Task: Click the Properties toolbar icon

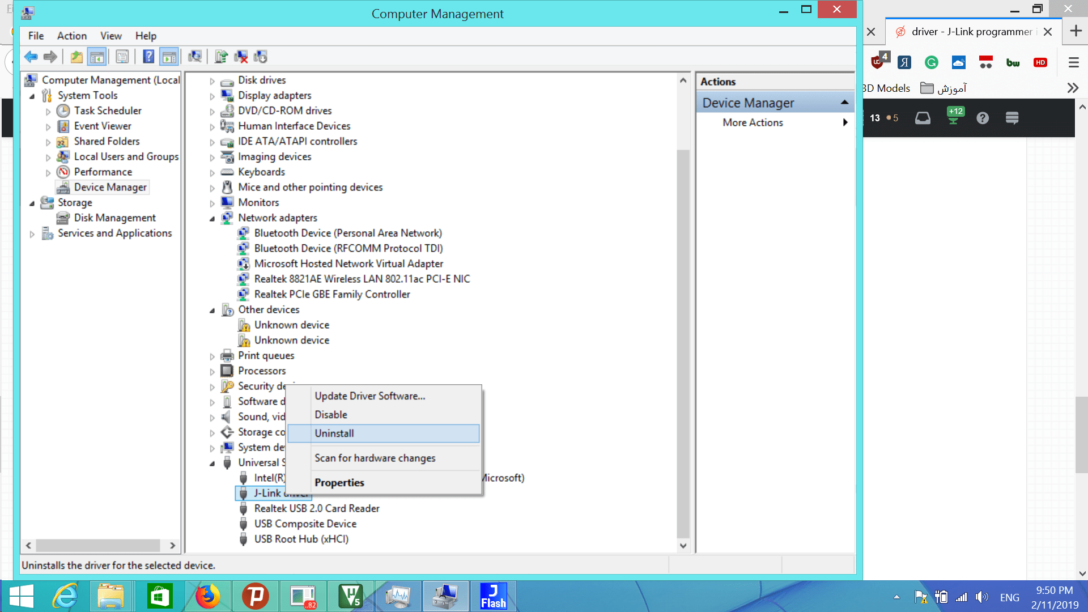Action: coord(122,57)
